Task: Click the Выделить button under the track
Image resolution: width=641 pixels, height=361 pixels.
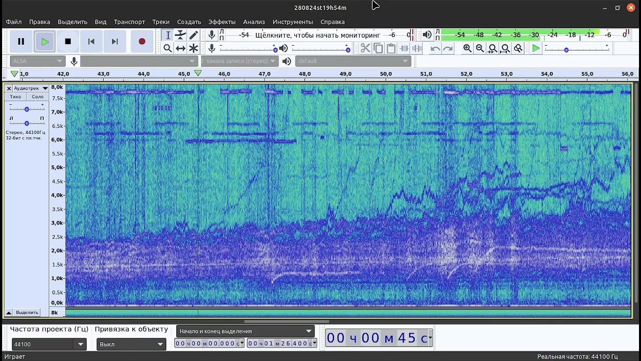Action: 27,312
